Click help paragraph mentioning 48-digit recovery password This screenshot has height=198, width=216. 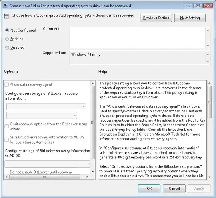pyautogui.click(x=151, y=153)
